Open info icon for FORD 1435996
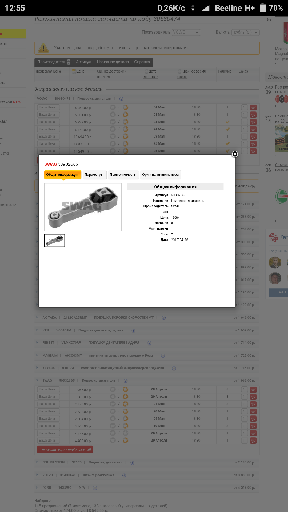The height and width of the screenshot is (512, 288). point(95,488)
